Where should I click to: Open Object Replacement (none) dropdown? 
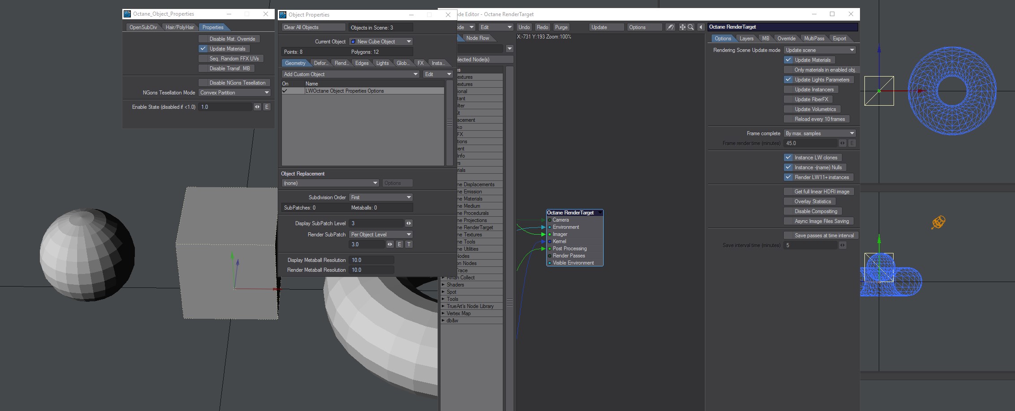click(x=330, y=183)
